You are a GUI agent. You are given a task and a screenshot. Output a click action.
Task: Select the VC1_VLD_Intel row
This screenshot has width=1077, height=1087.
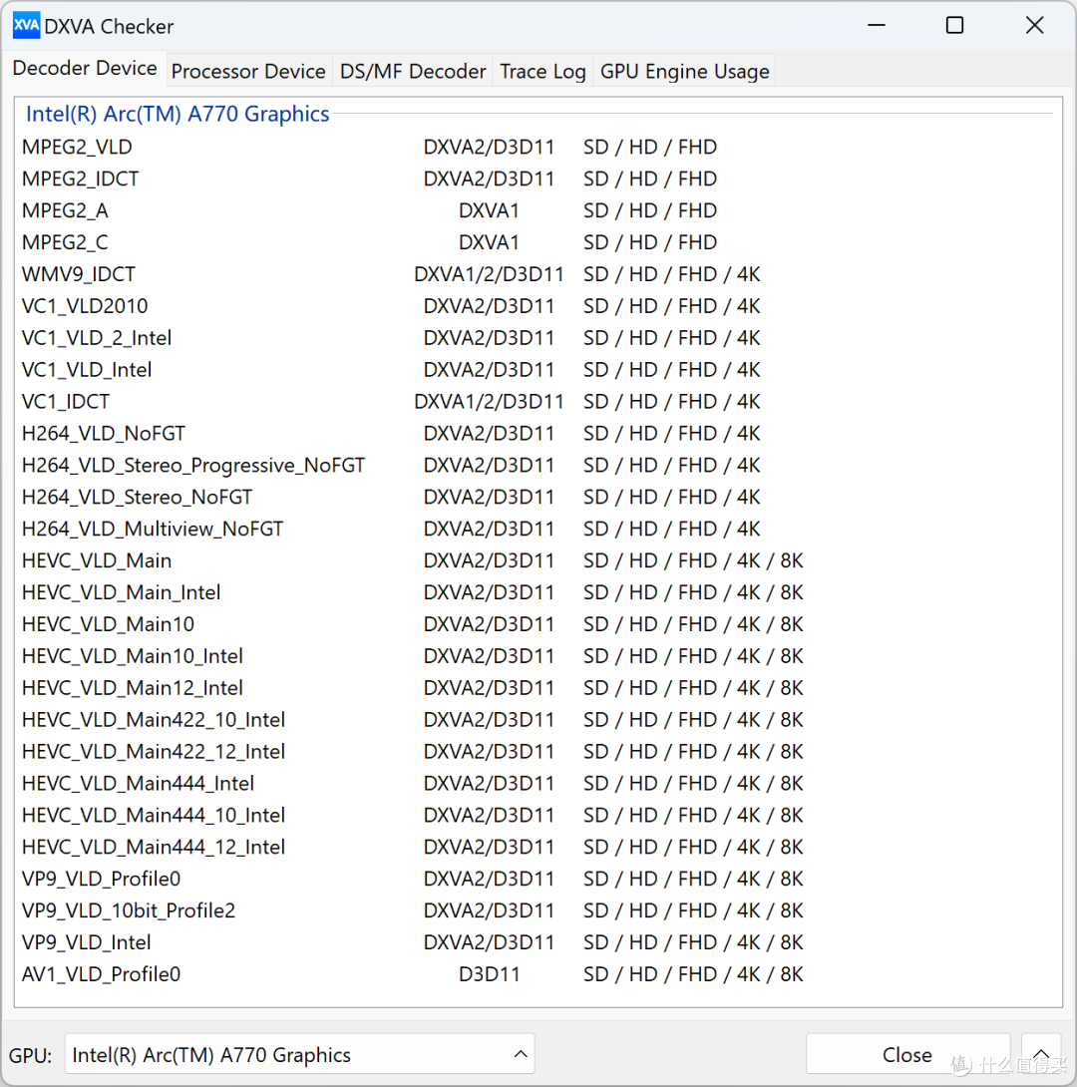(538, 370)
